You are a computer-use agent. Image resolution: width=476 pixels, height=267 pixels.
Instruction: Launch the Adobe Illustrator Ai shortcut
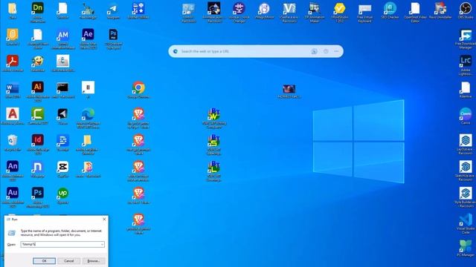click(38, 88)
